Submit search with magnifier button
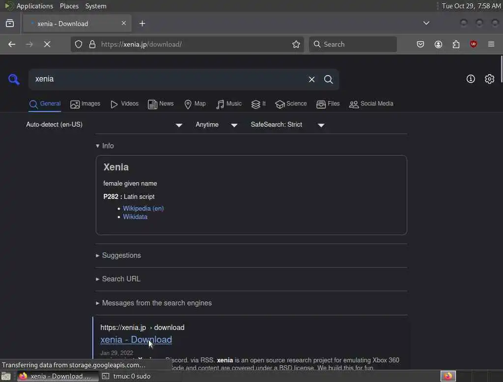The width and height of the screenshot is (503, 382). pos(328,79)
